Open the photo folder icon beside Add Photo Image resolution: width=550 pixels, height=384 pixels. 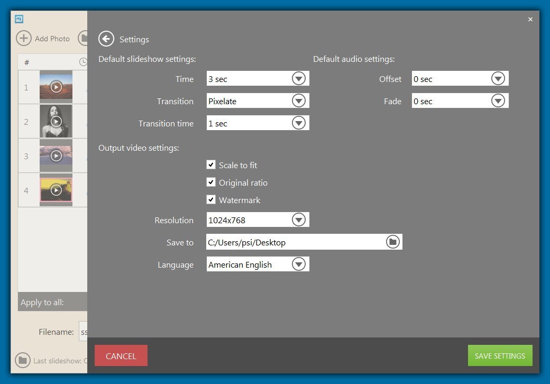point(85,38)
